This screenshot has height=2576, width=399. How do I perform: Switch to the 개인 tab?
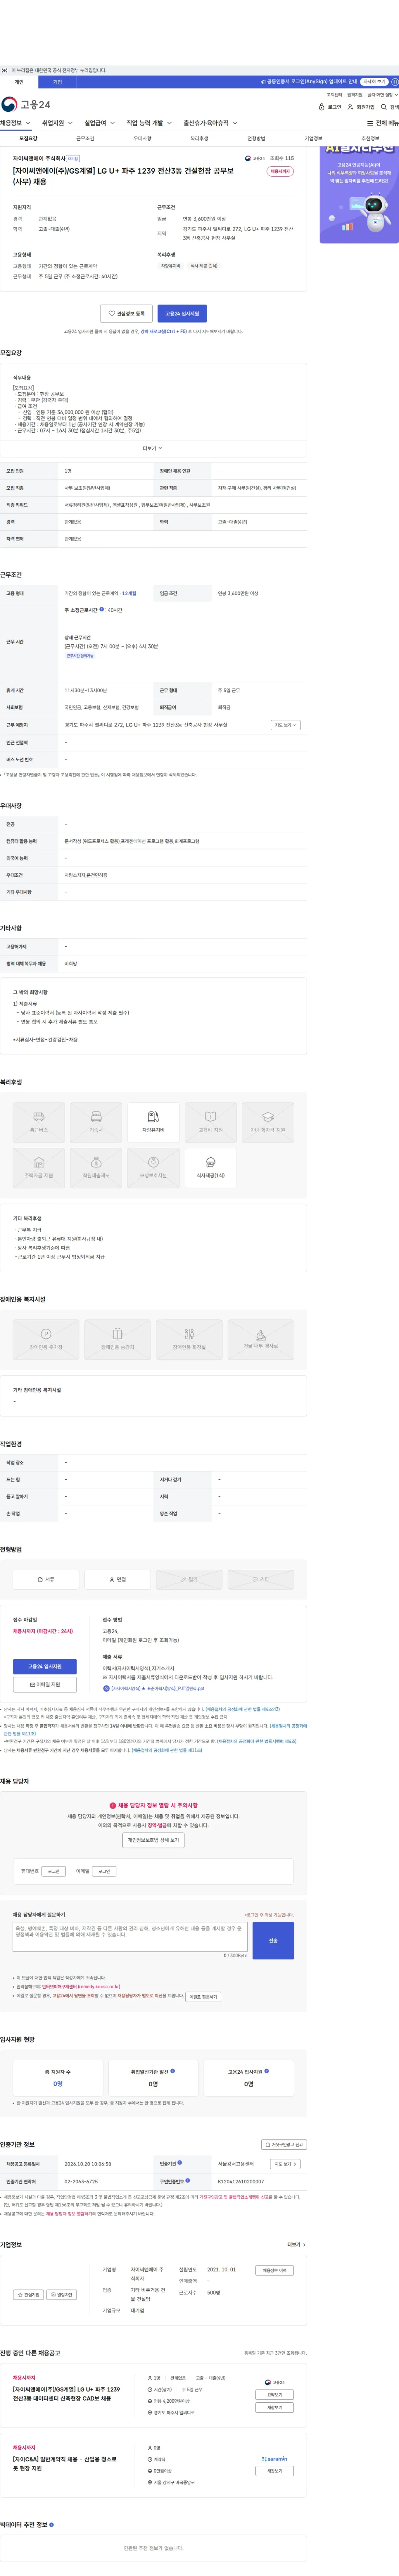pyautogui.click(x=19, y=82)
